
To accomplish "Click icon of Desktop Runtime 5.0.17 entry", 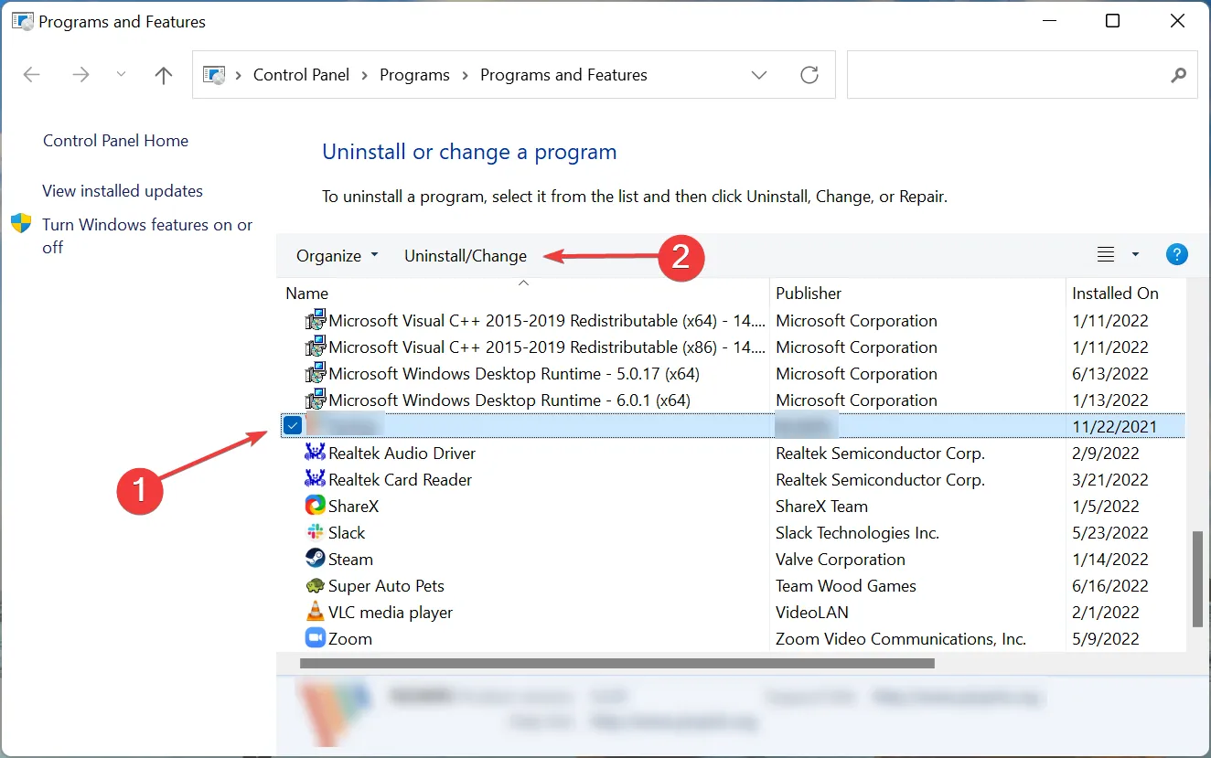I will [315, 373].
